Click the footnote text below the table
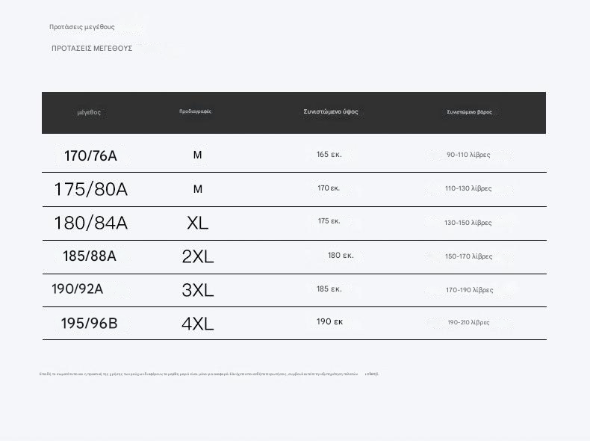The height and width of the screenshot is (441, 590). click(x=209, y=374)
